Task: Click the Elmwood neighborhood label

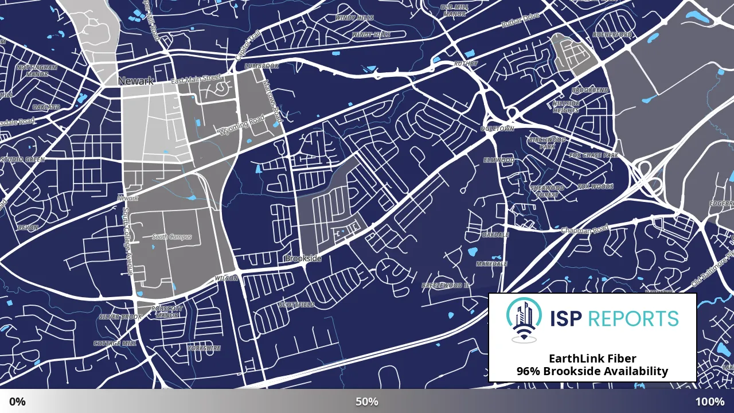Action: pyautogui.click(x=499, y=160)
